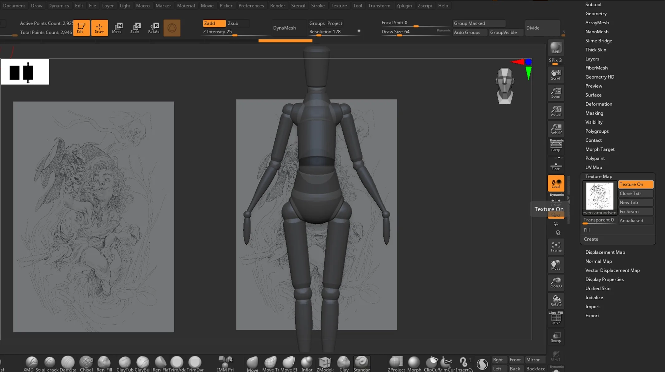Image resolution: width=665 pixels, height=372 pixels.
Task: Click the Group Masked button
Action: coord(479,23)
